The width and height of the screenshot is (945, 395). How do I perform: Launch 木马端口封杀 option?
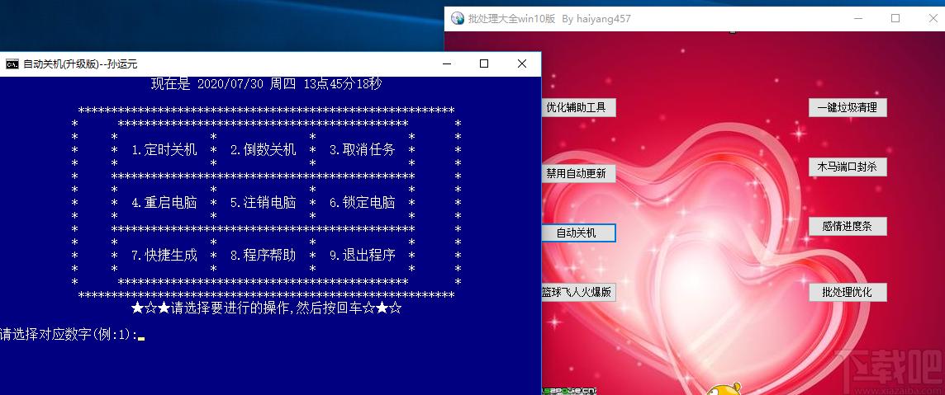tap(848, 167)
